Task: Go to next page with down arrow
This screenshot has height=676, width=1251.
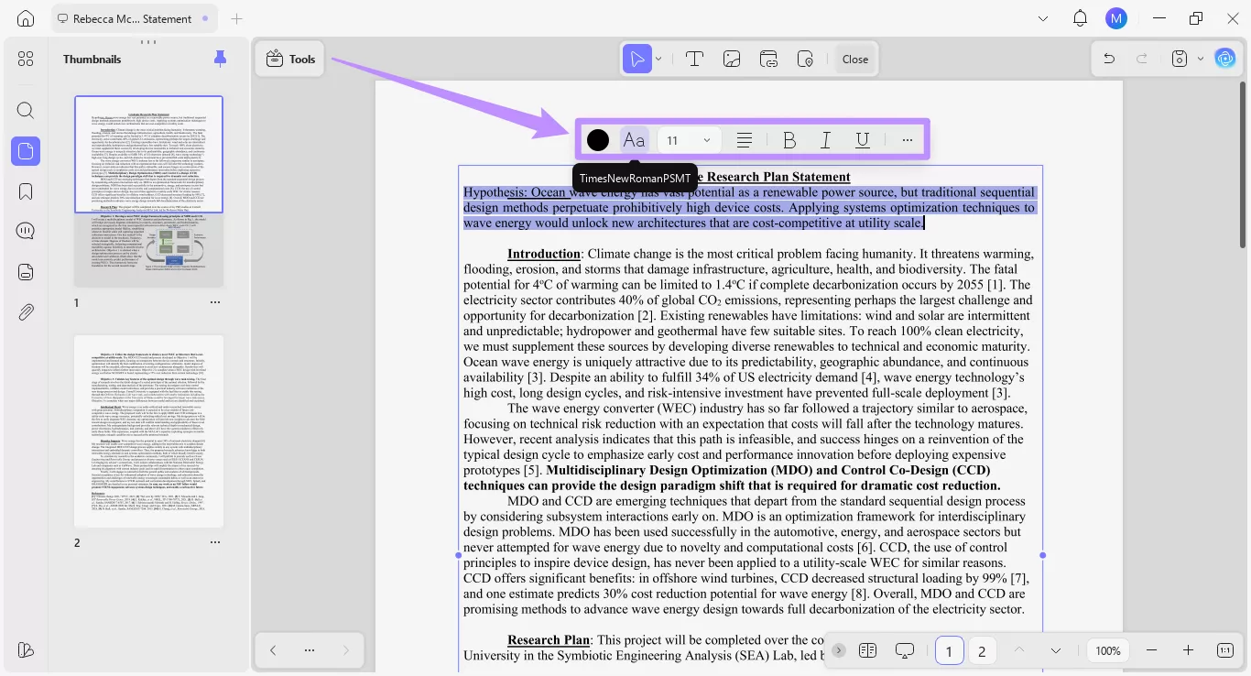Action: click(x=1056, y=650)
